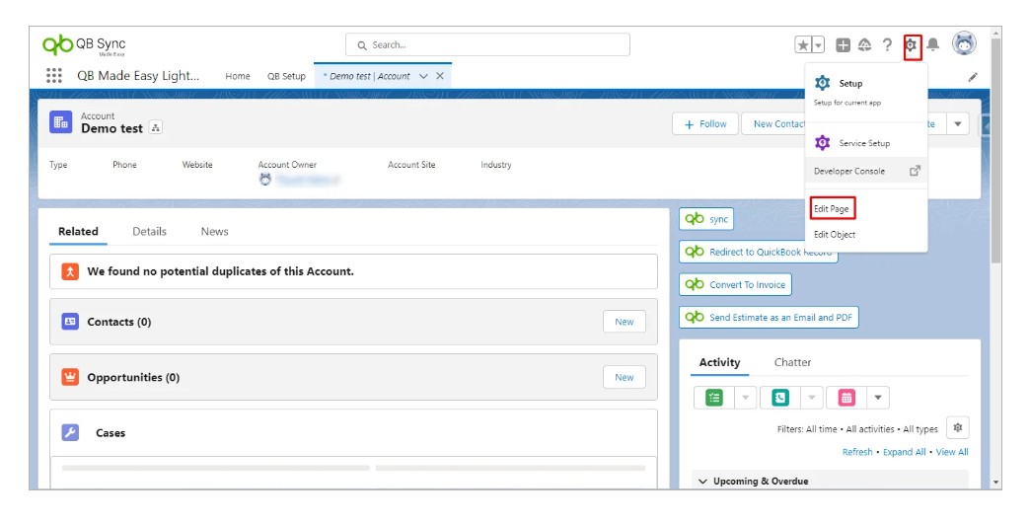
Task: Click the QB sync button
Action: [x=706, y=219]
